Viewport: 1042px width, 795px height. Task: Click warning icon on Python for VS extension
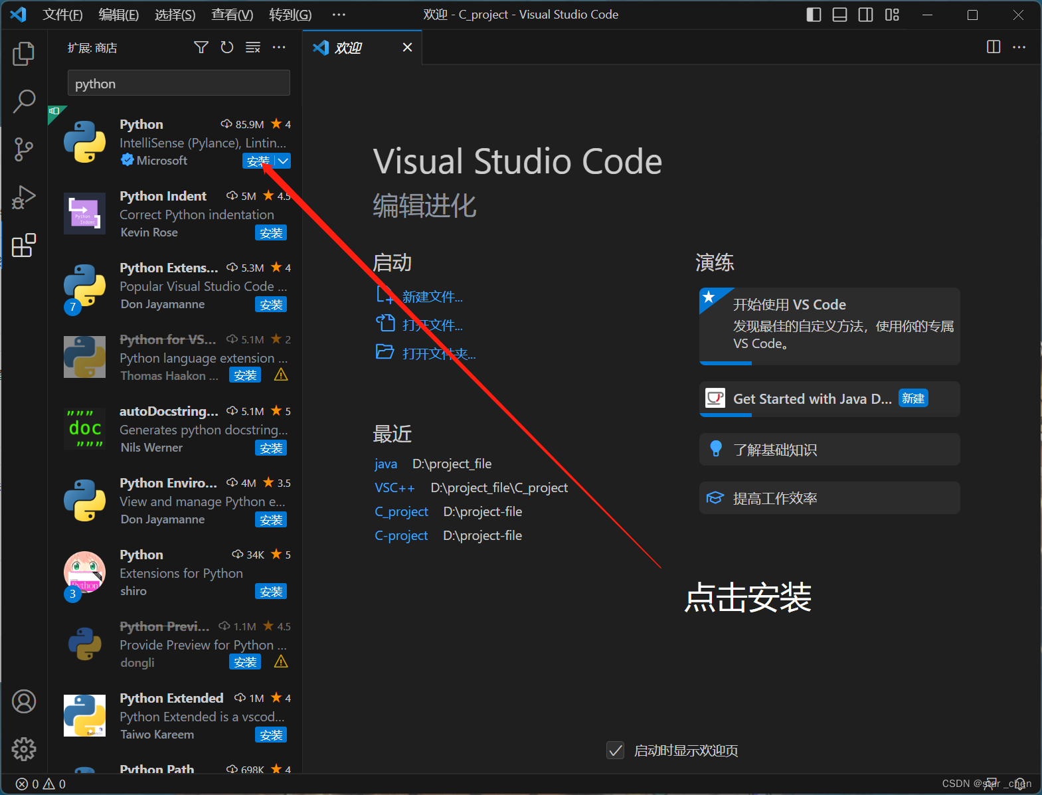(x=281, y=375)
